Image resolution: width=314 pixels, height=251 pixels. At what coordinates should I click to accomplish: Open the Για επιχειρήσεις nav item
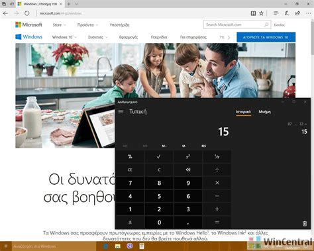pos(193,37)
